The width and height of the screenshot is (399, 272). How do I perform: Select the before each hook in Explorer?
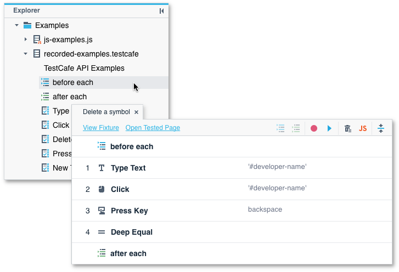point(104,82)
